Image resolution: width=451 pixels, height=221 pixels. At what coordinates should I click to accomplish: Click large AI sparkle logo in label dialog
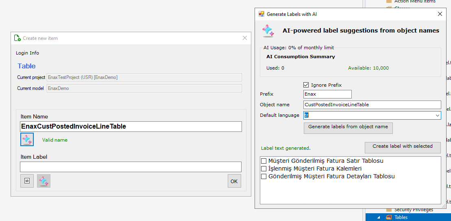(268, 31)
